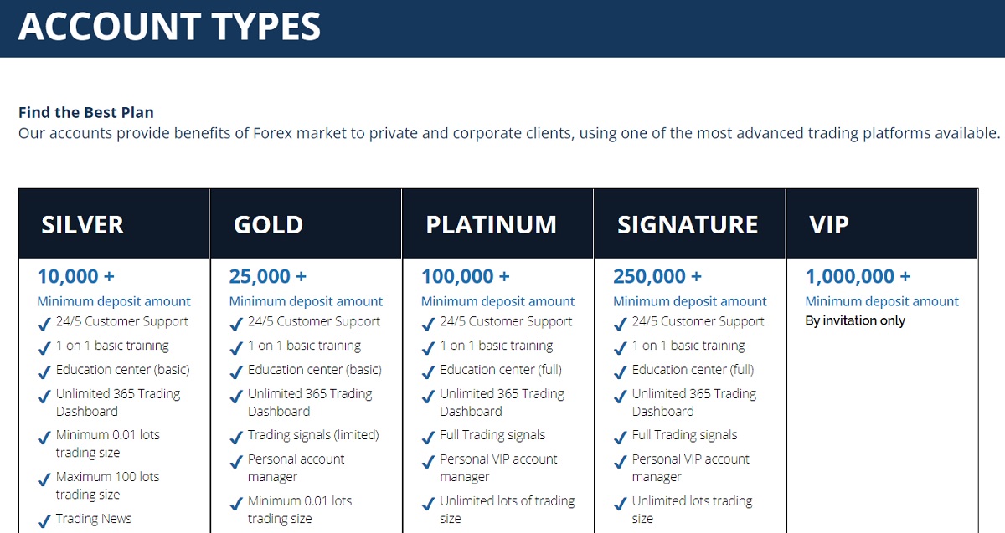Click the 1,000,000 + VIP deposit amount
Screen dimensions: 1005x533
[x=858, y=276]
